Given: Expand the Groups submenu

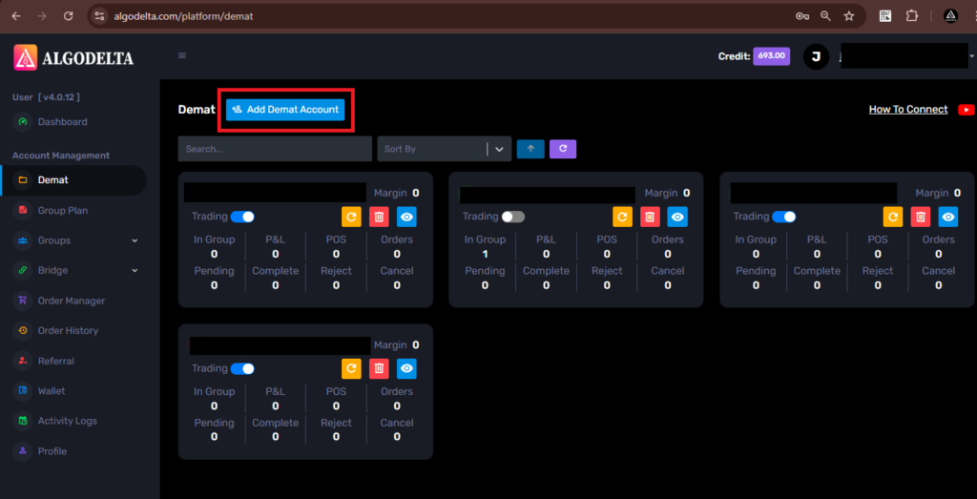Looking at the screenshot, I should coord(135,240).
